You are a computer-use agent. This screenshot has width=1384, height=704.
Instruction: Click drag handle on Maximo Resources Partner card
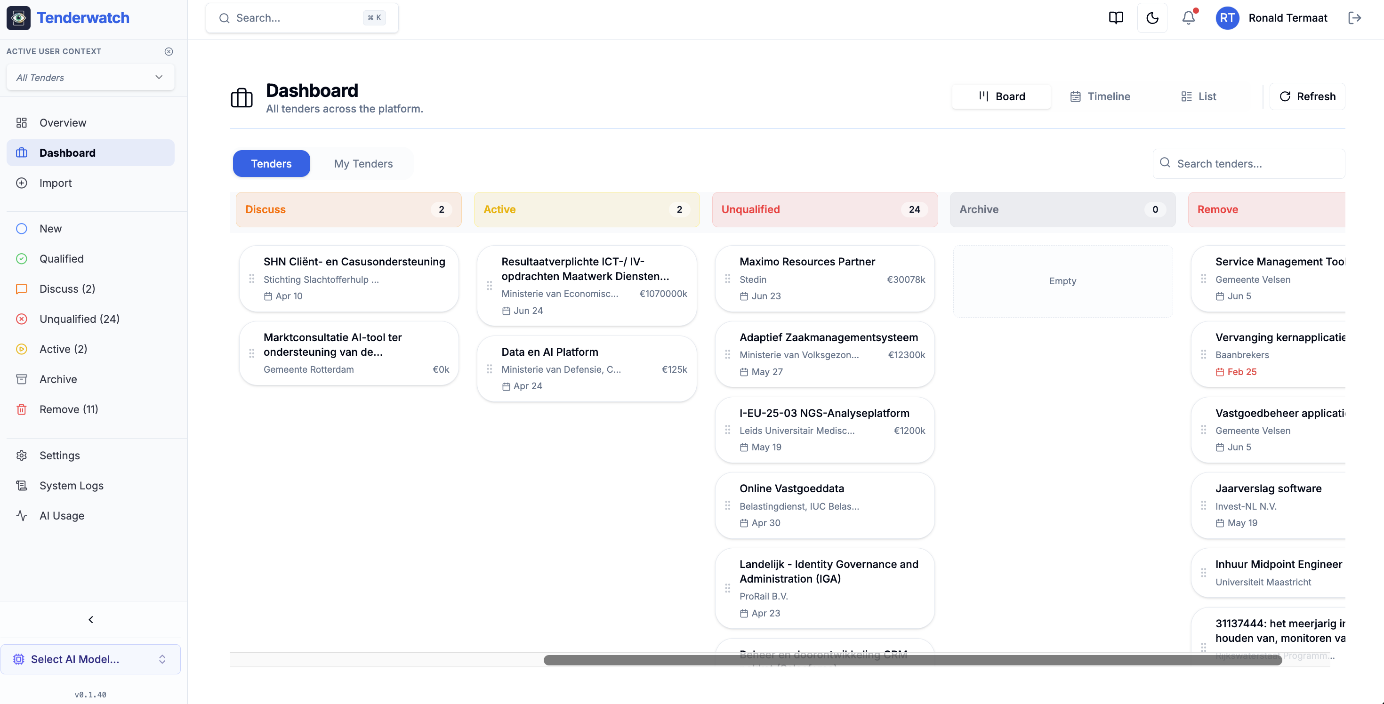coord(727,278)
